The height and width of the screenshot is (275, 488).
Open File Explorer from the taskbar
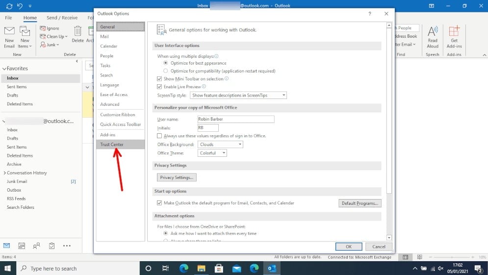pyautogui.click(x=201, y=268)
